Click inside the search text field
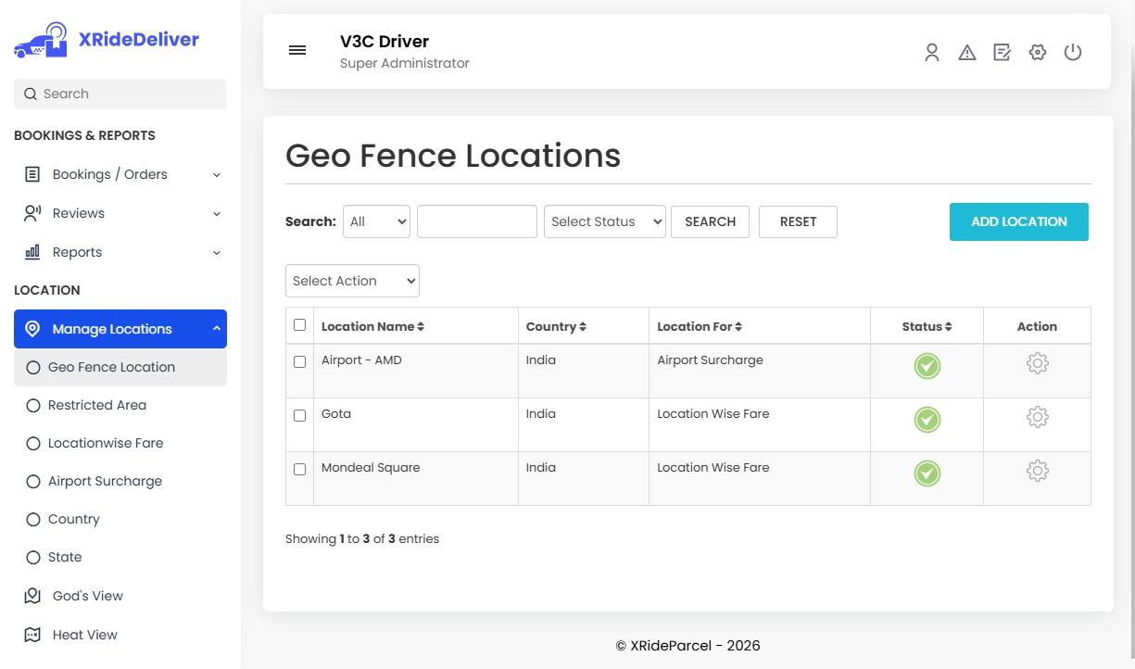This screenshot has height=669, width=1135. 476,221
